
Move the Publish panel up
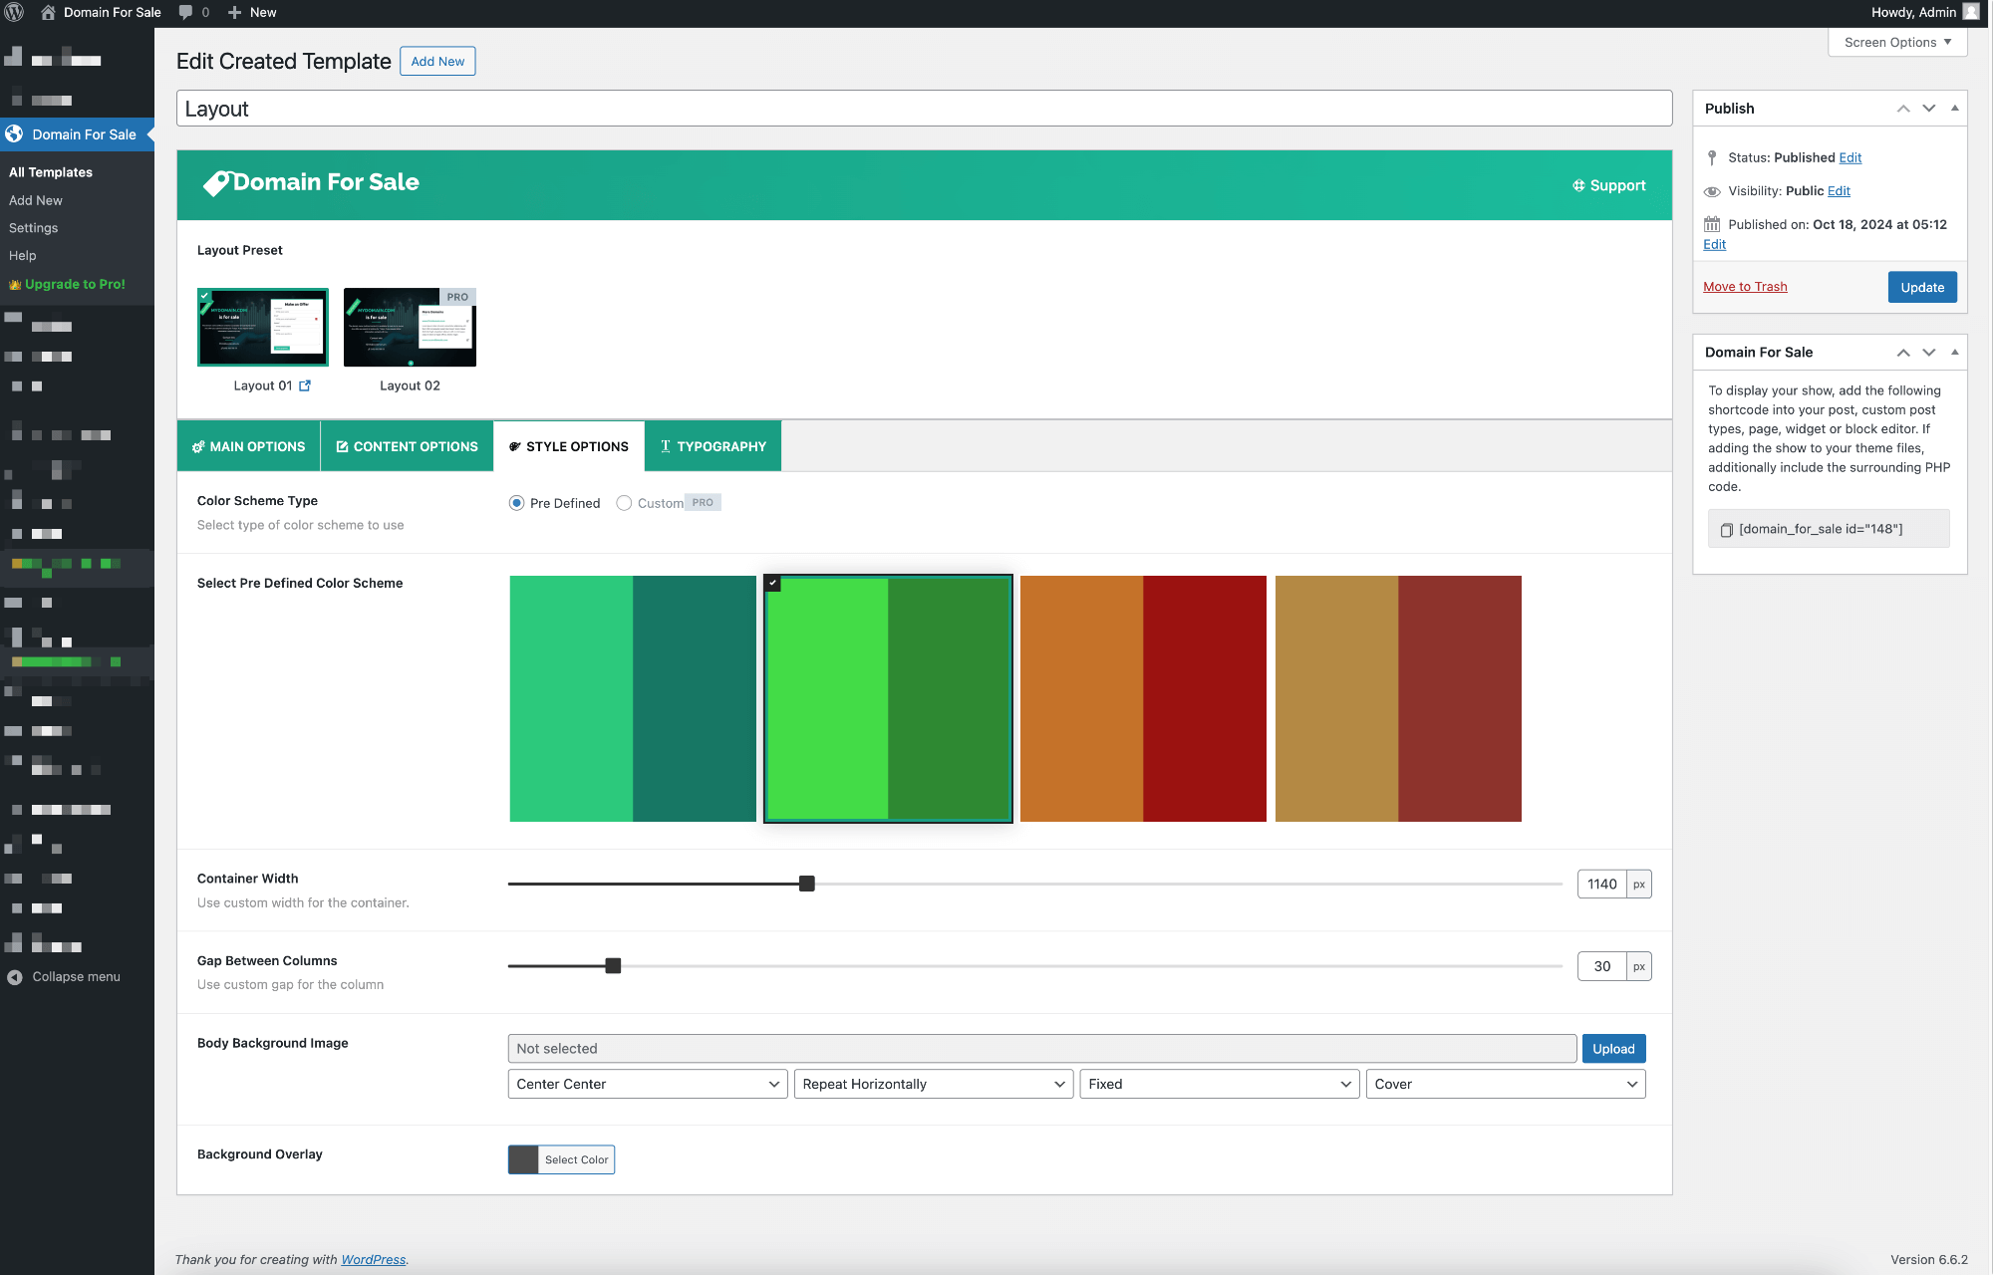pos(1903,109)
